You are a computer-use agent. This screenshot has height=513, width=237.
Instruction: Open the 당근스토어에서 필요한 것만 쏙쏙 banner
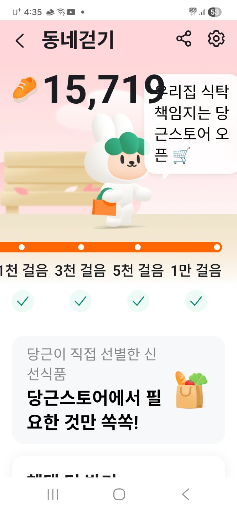[118, 390]
